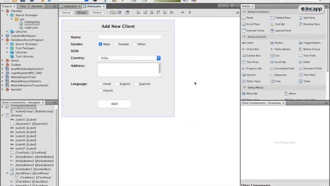The image size is (330, 186).
Task: Collapse the ClientSol project node
Action: 3,11
